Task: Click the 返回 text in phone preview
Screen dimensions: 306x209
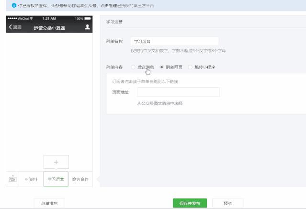Action: click(17, 27)
